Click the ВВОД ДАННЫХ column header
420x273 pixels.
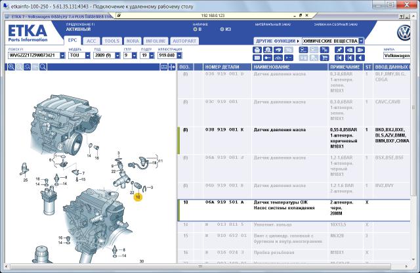pos(392,67)
